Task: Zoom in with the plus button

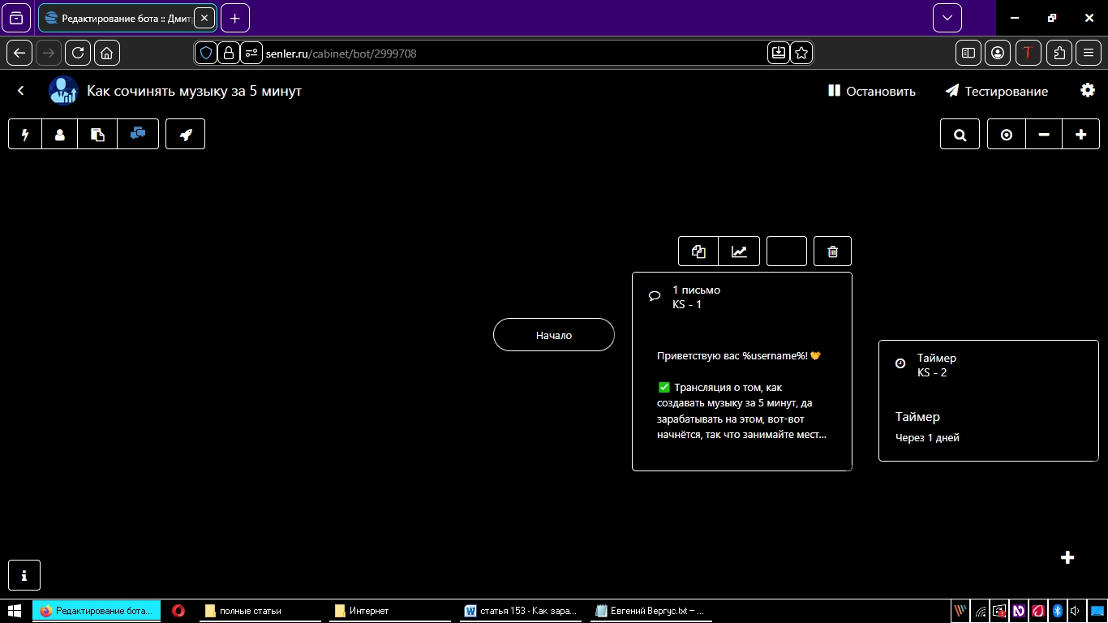Action: tap(1080, 135)
